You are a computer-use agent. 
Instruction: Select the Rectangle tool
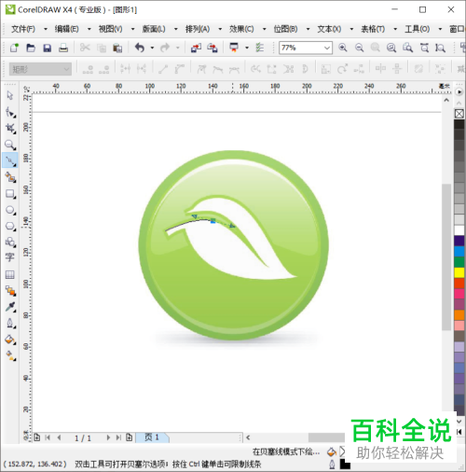(x=10, y=194)
